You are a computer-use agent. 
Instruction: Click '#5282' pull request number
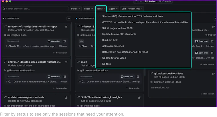pos(212,35)
